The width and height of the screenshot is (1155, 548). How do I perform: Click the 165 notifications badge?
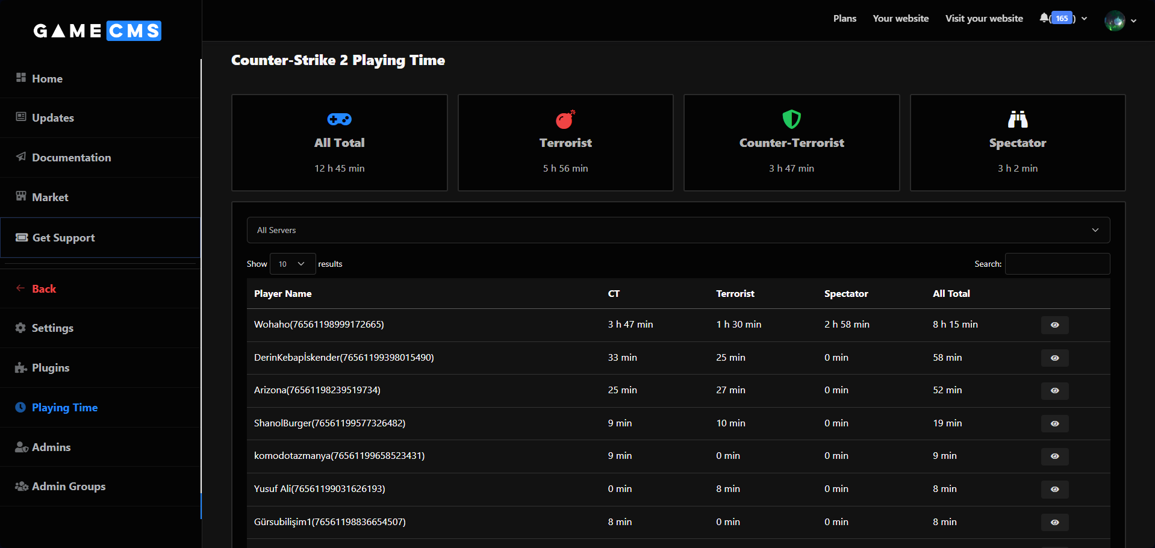pyautogui.click(x=1062, y=18)
